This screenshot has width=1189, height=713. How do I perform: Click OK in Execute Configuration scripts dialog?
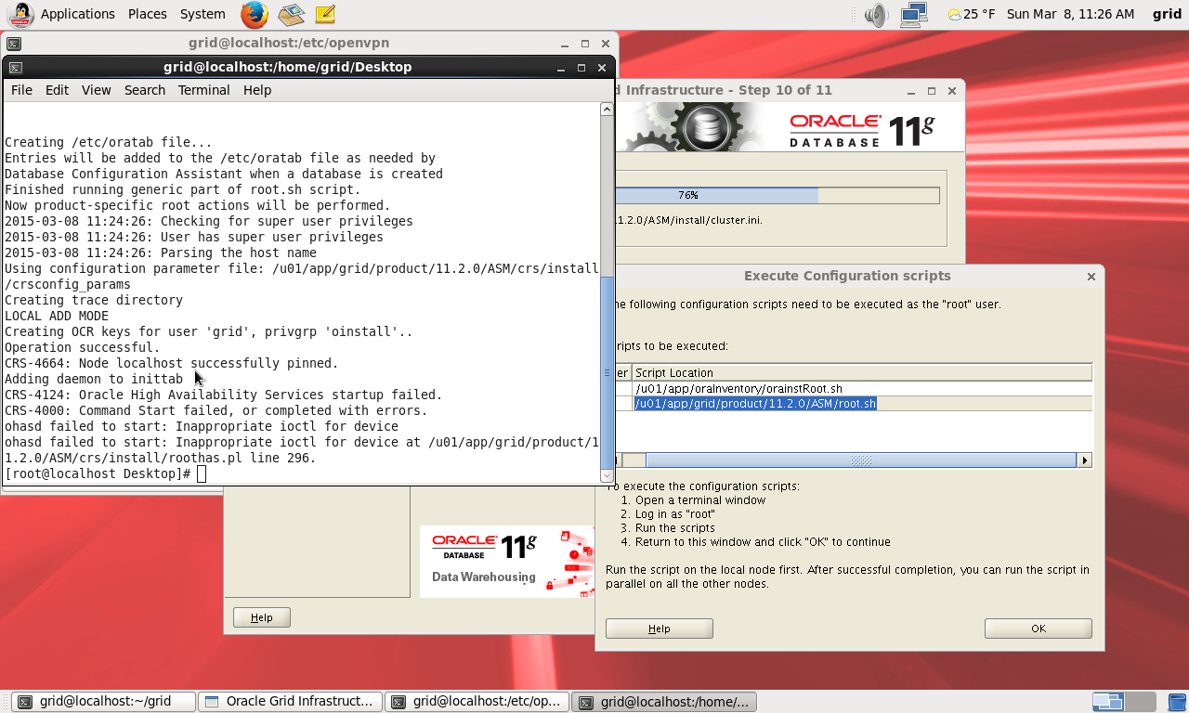[1039, 629]
